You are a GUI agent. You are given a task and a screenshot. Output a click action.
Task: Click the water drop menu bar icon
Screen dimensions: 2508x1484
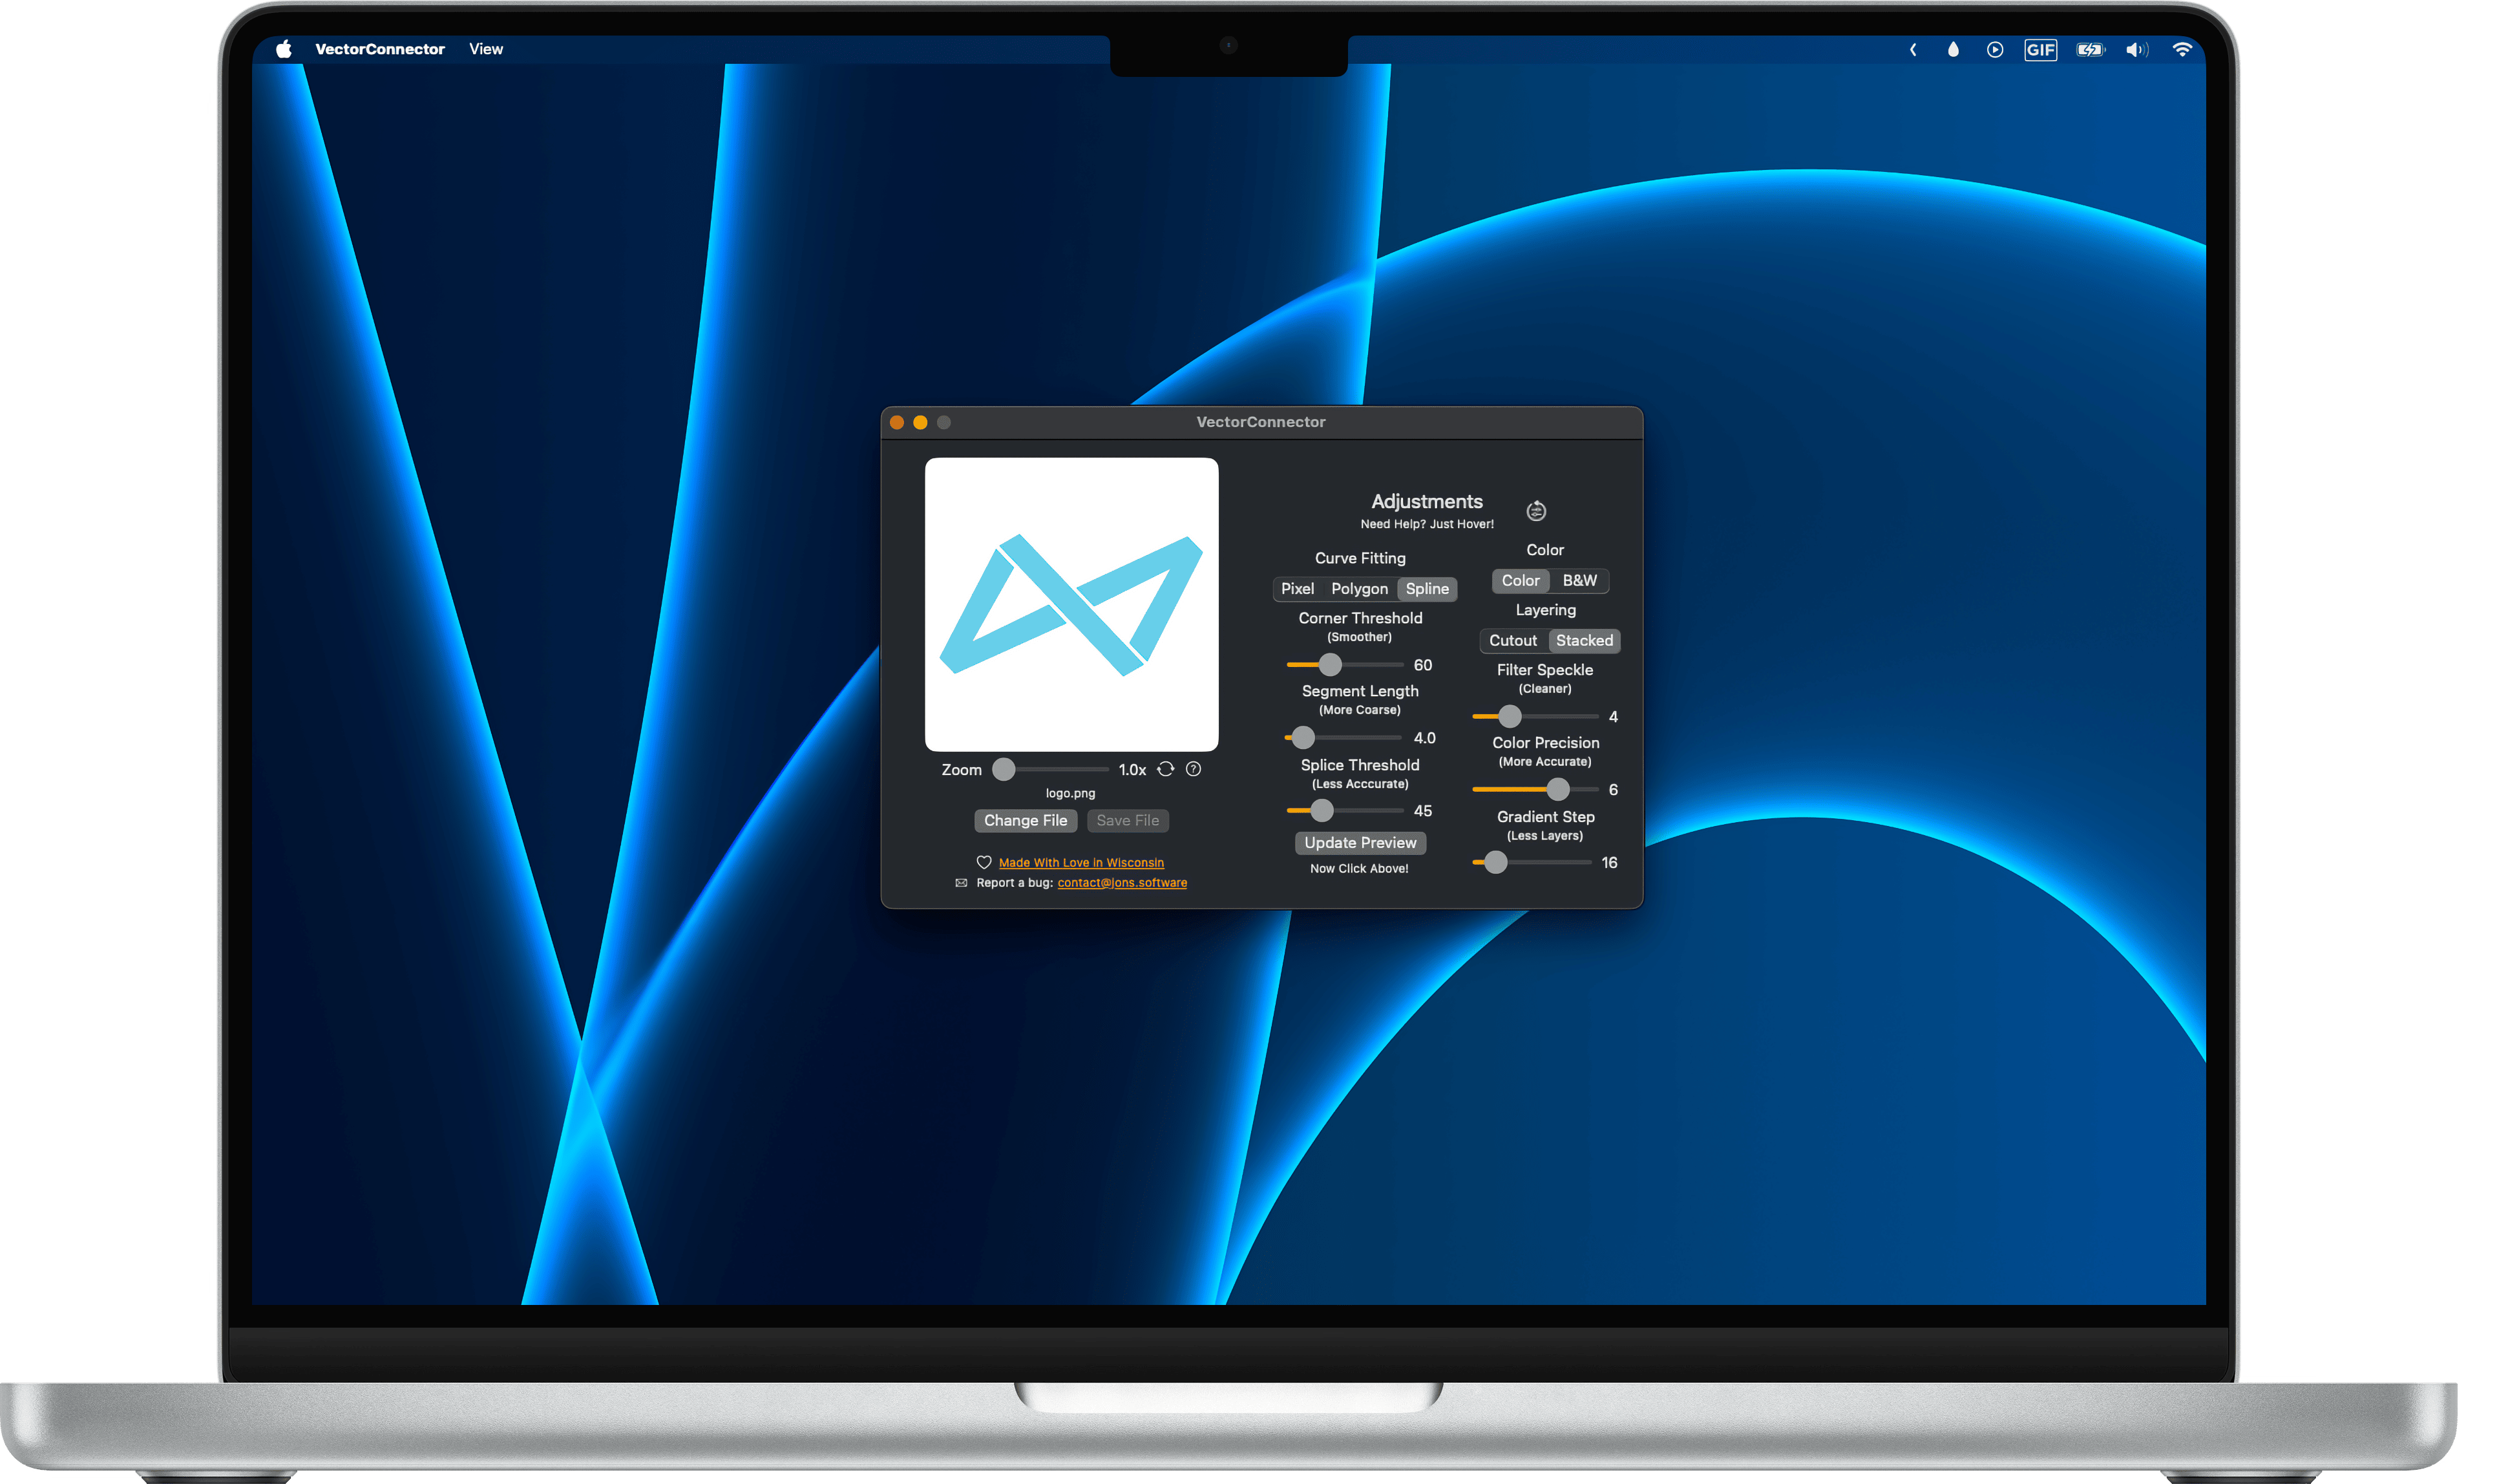(x=1954, y=49)
